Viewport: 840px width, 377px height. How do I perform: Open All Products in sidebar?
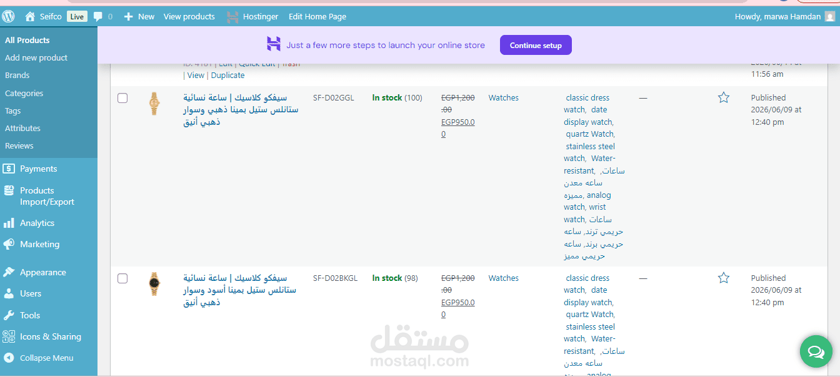[x=27, y=40]
